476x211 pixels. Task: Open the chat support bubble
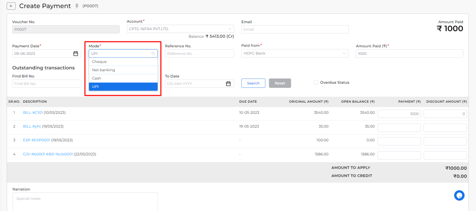(459, 195)
